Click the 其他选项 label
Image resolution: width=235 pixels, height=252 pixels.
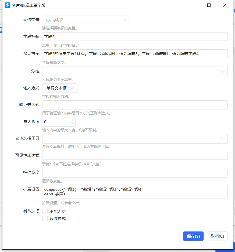[31, 211]
